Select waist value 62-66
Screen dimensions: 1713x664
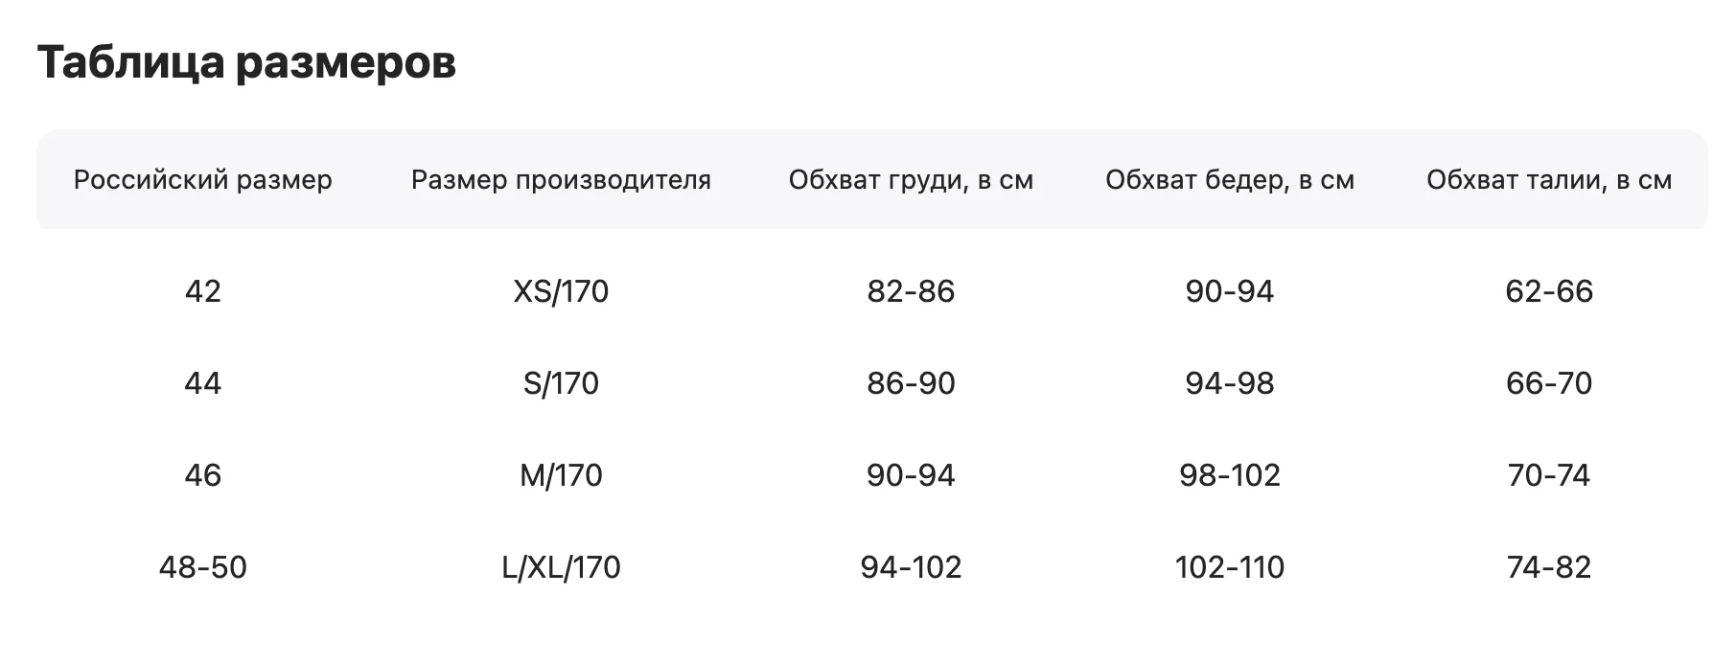click(1549, 291)
